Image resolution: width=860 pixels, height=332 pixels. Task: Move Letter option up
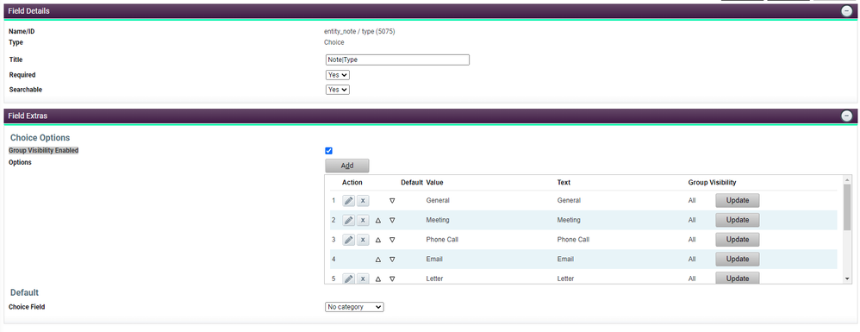378,279
